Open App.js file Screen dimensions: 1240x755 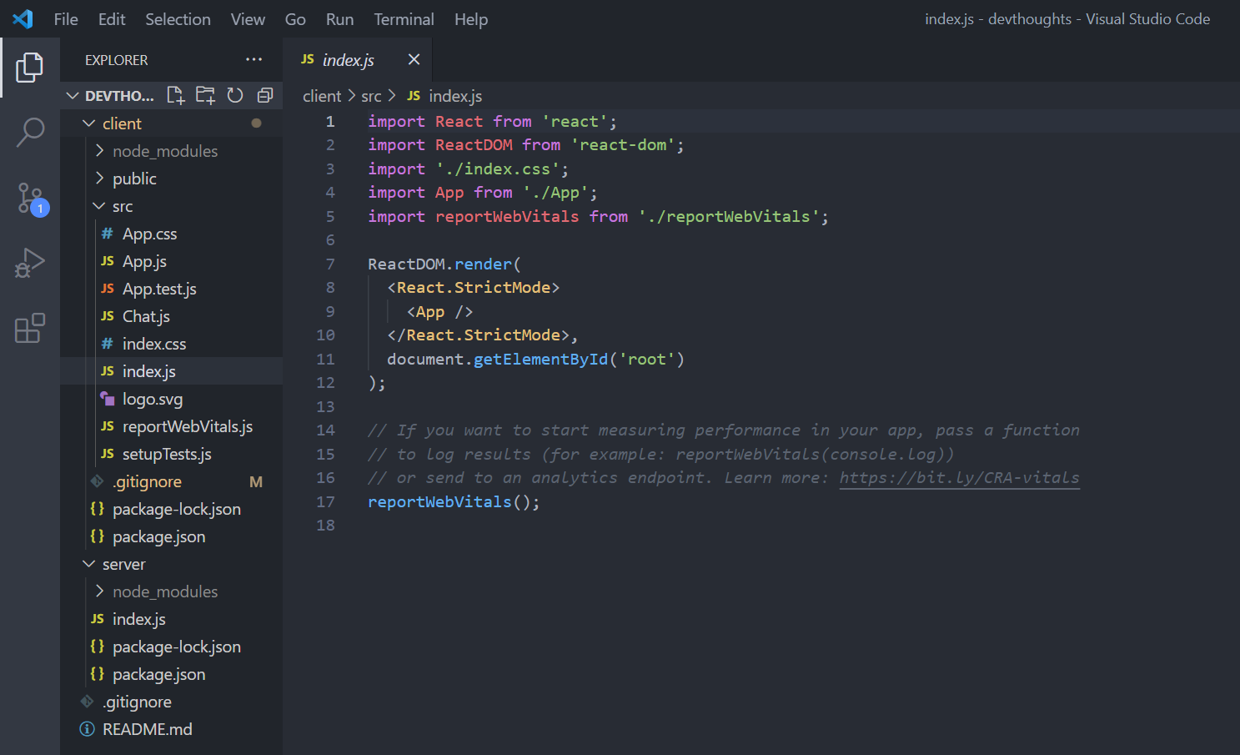[x=172, y=261]
